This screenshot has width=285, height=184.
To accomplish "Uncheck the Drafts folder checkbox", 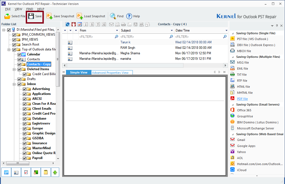I will [x=19, y=79].
